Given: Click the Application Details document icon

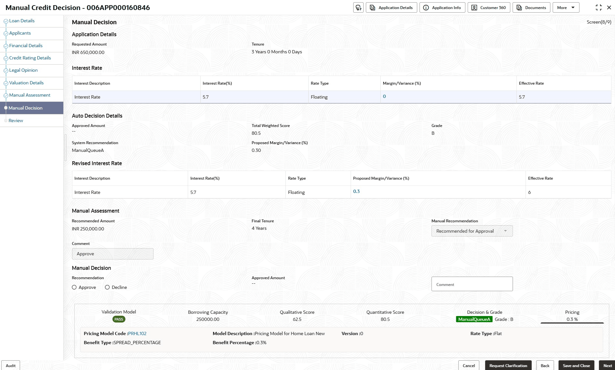Looking at the screenshot, I should 372,7.
